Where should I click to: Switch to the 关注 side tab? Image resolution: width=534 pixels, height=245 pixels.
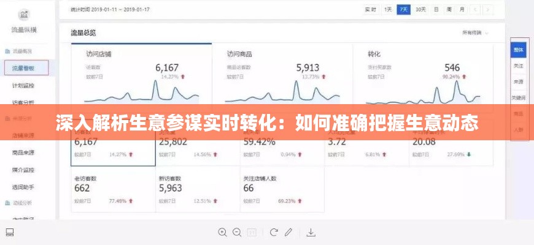point(519,66)
